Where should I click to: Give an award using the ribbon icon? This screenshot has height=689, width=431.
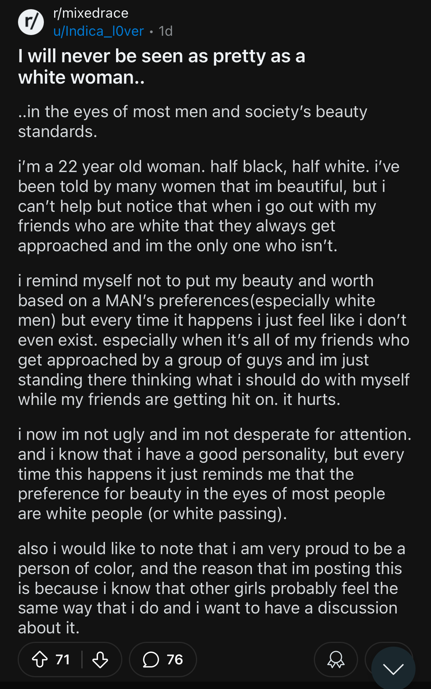(x=336, y=660)
